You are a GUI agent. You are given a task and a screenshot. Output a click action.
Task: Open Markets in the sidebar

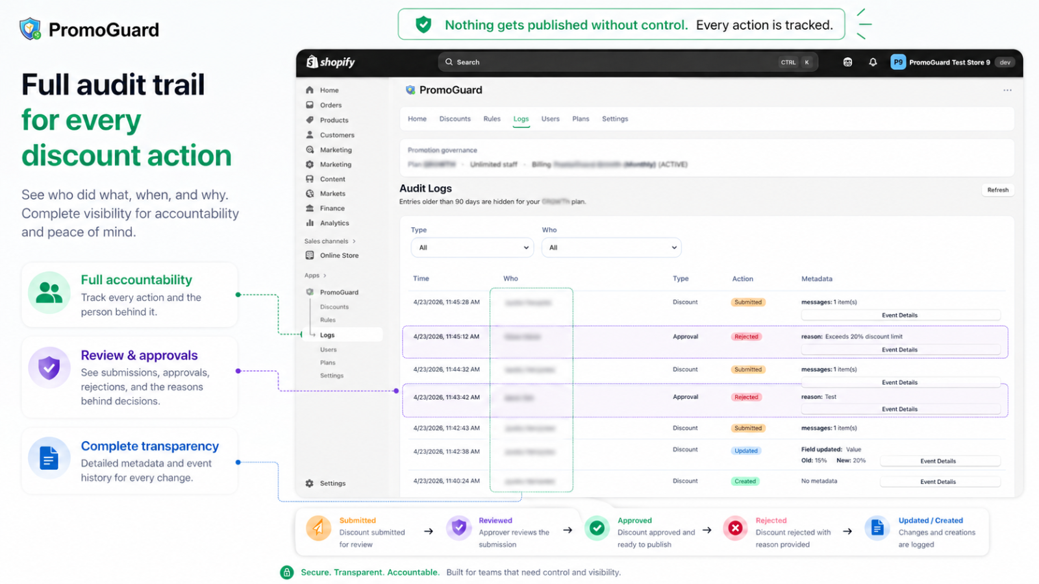pos(332,193)
